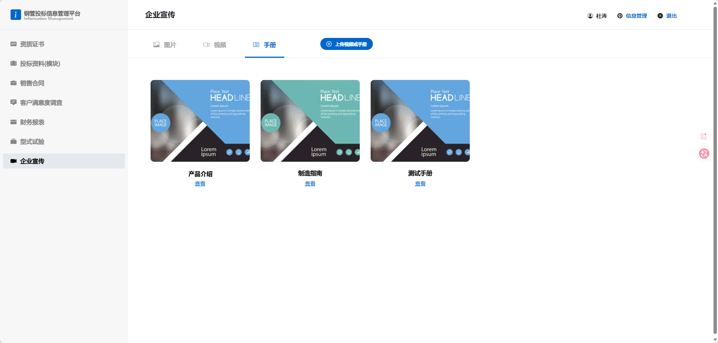Click 查看 under 测试手册
Image resolution: width=718 pixels, height=343 pixels.
pos(420,184)
